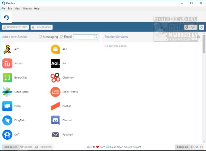Click the "Amium" service name
This screenshot has width=206, height=151.
(x=19, y=64)
